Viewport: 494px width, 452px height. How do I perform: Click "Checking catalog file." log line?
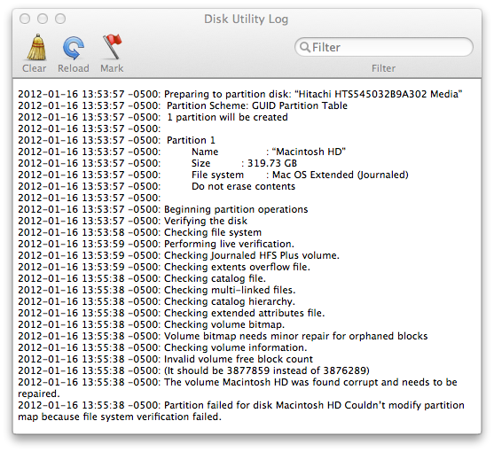pyautogui.click(x=142, y=278)
